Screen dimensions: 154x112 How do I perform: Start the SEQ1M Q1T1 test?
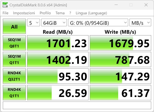[x=14, y=59]
